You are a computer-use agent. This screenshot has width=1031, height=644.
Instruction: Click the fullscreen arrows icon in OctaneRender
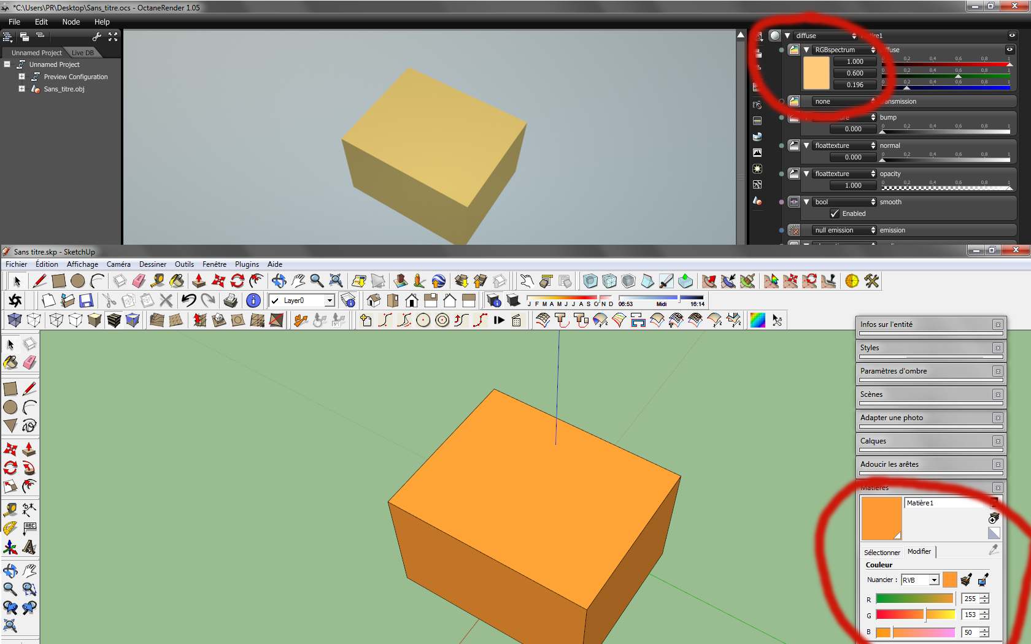coord(113,37)
